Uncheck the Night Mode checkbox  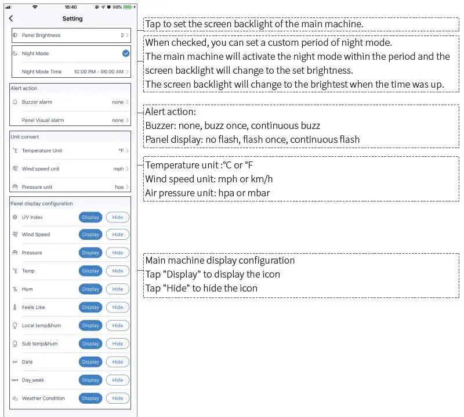tap(126, 53)
